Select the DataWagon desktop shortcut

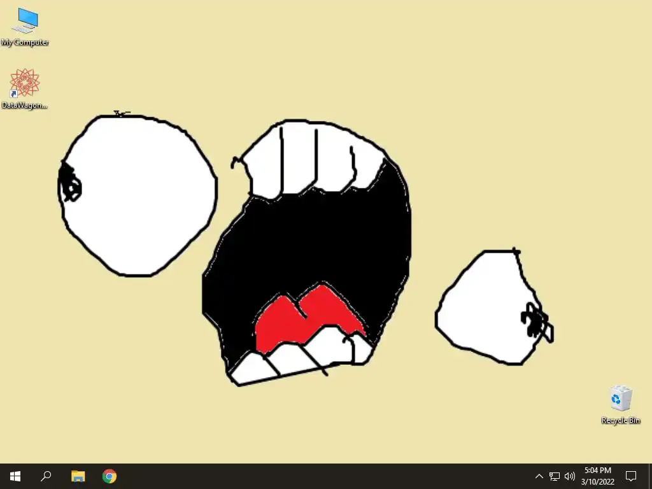[x=25, y=89]
